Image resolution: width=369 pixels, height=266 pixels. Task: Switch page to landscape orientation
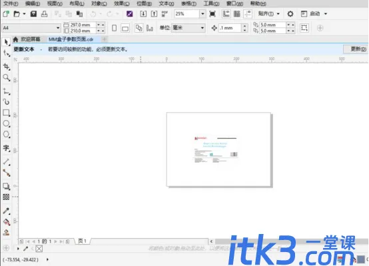[125, 29]
